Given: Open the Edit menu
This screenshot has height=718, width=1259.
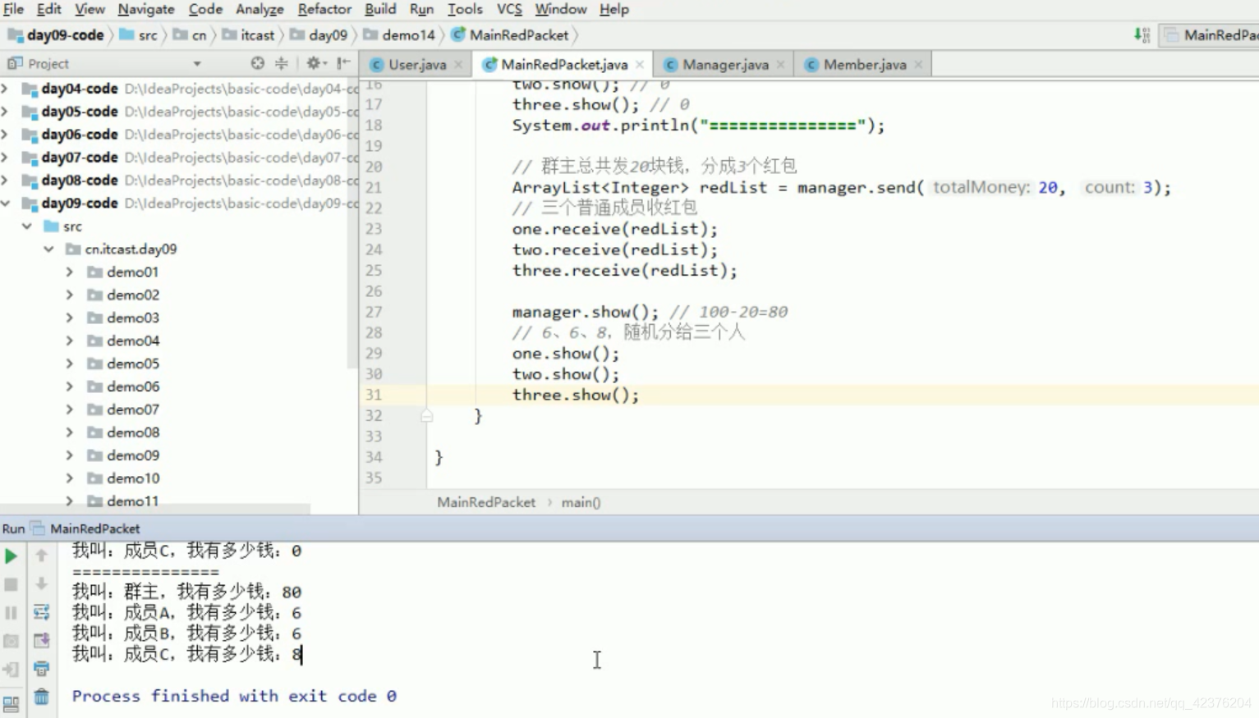Looking at the screenshot, I should 48,9.
